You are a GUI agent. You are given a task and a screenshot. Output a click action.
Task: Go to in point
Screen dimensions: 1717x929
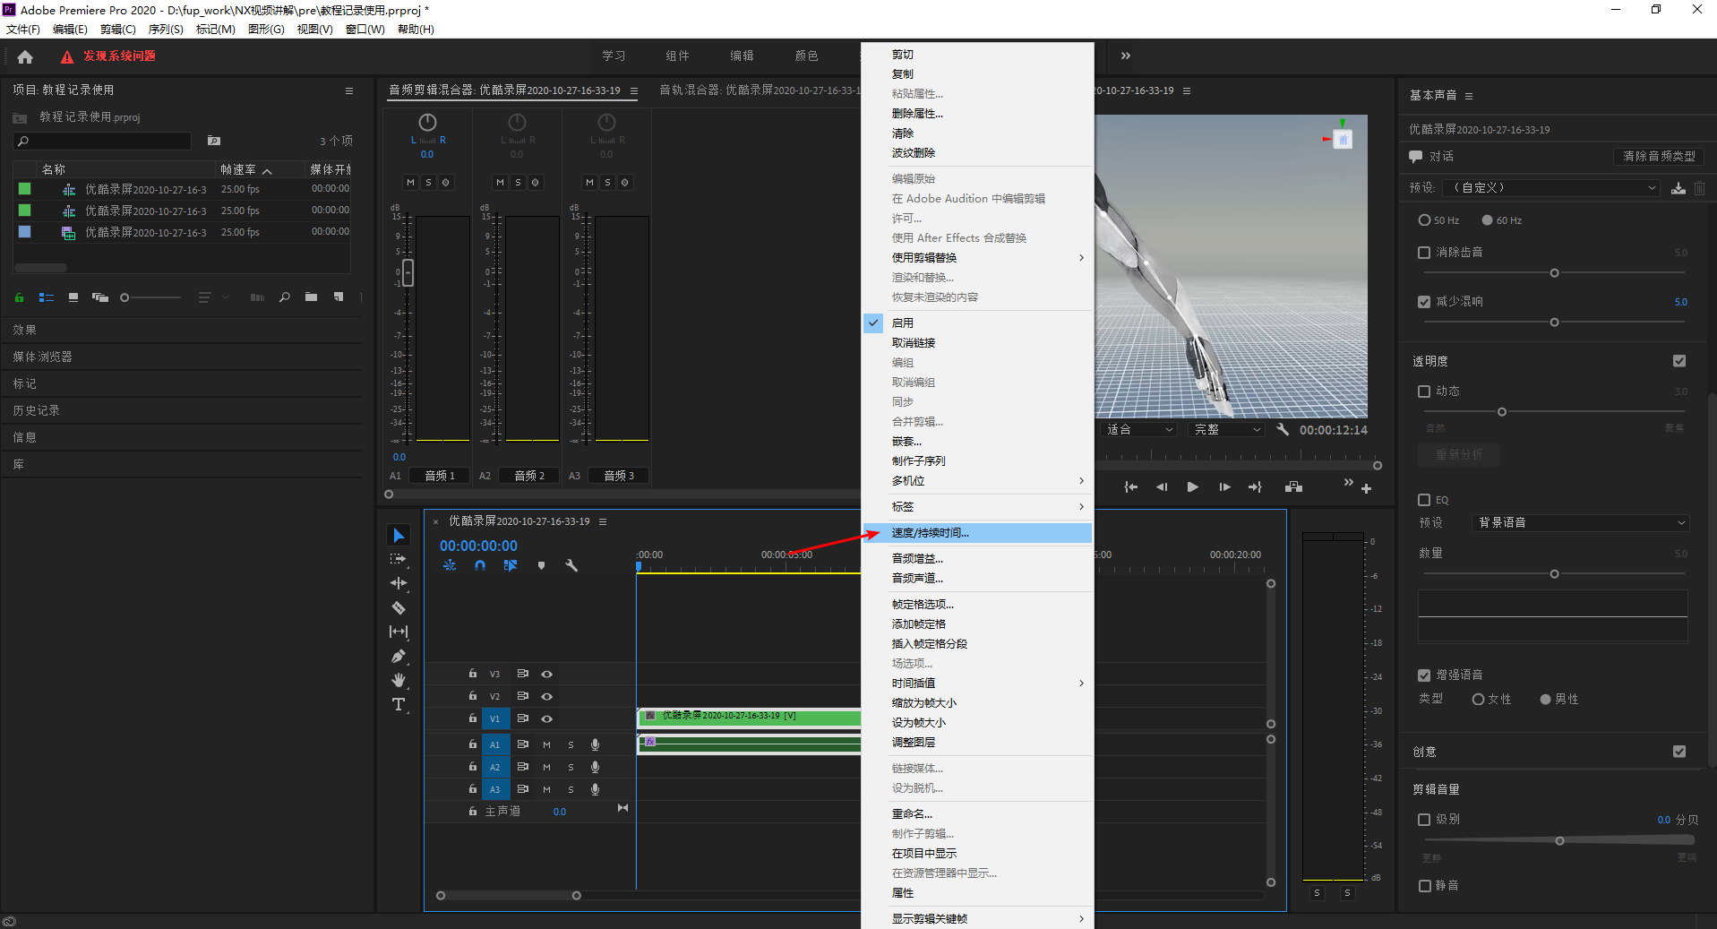(1131, 487)
